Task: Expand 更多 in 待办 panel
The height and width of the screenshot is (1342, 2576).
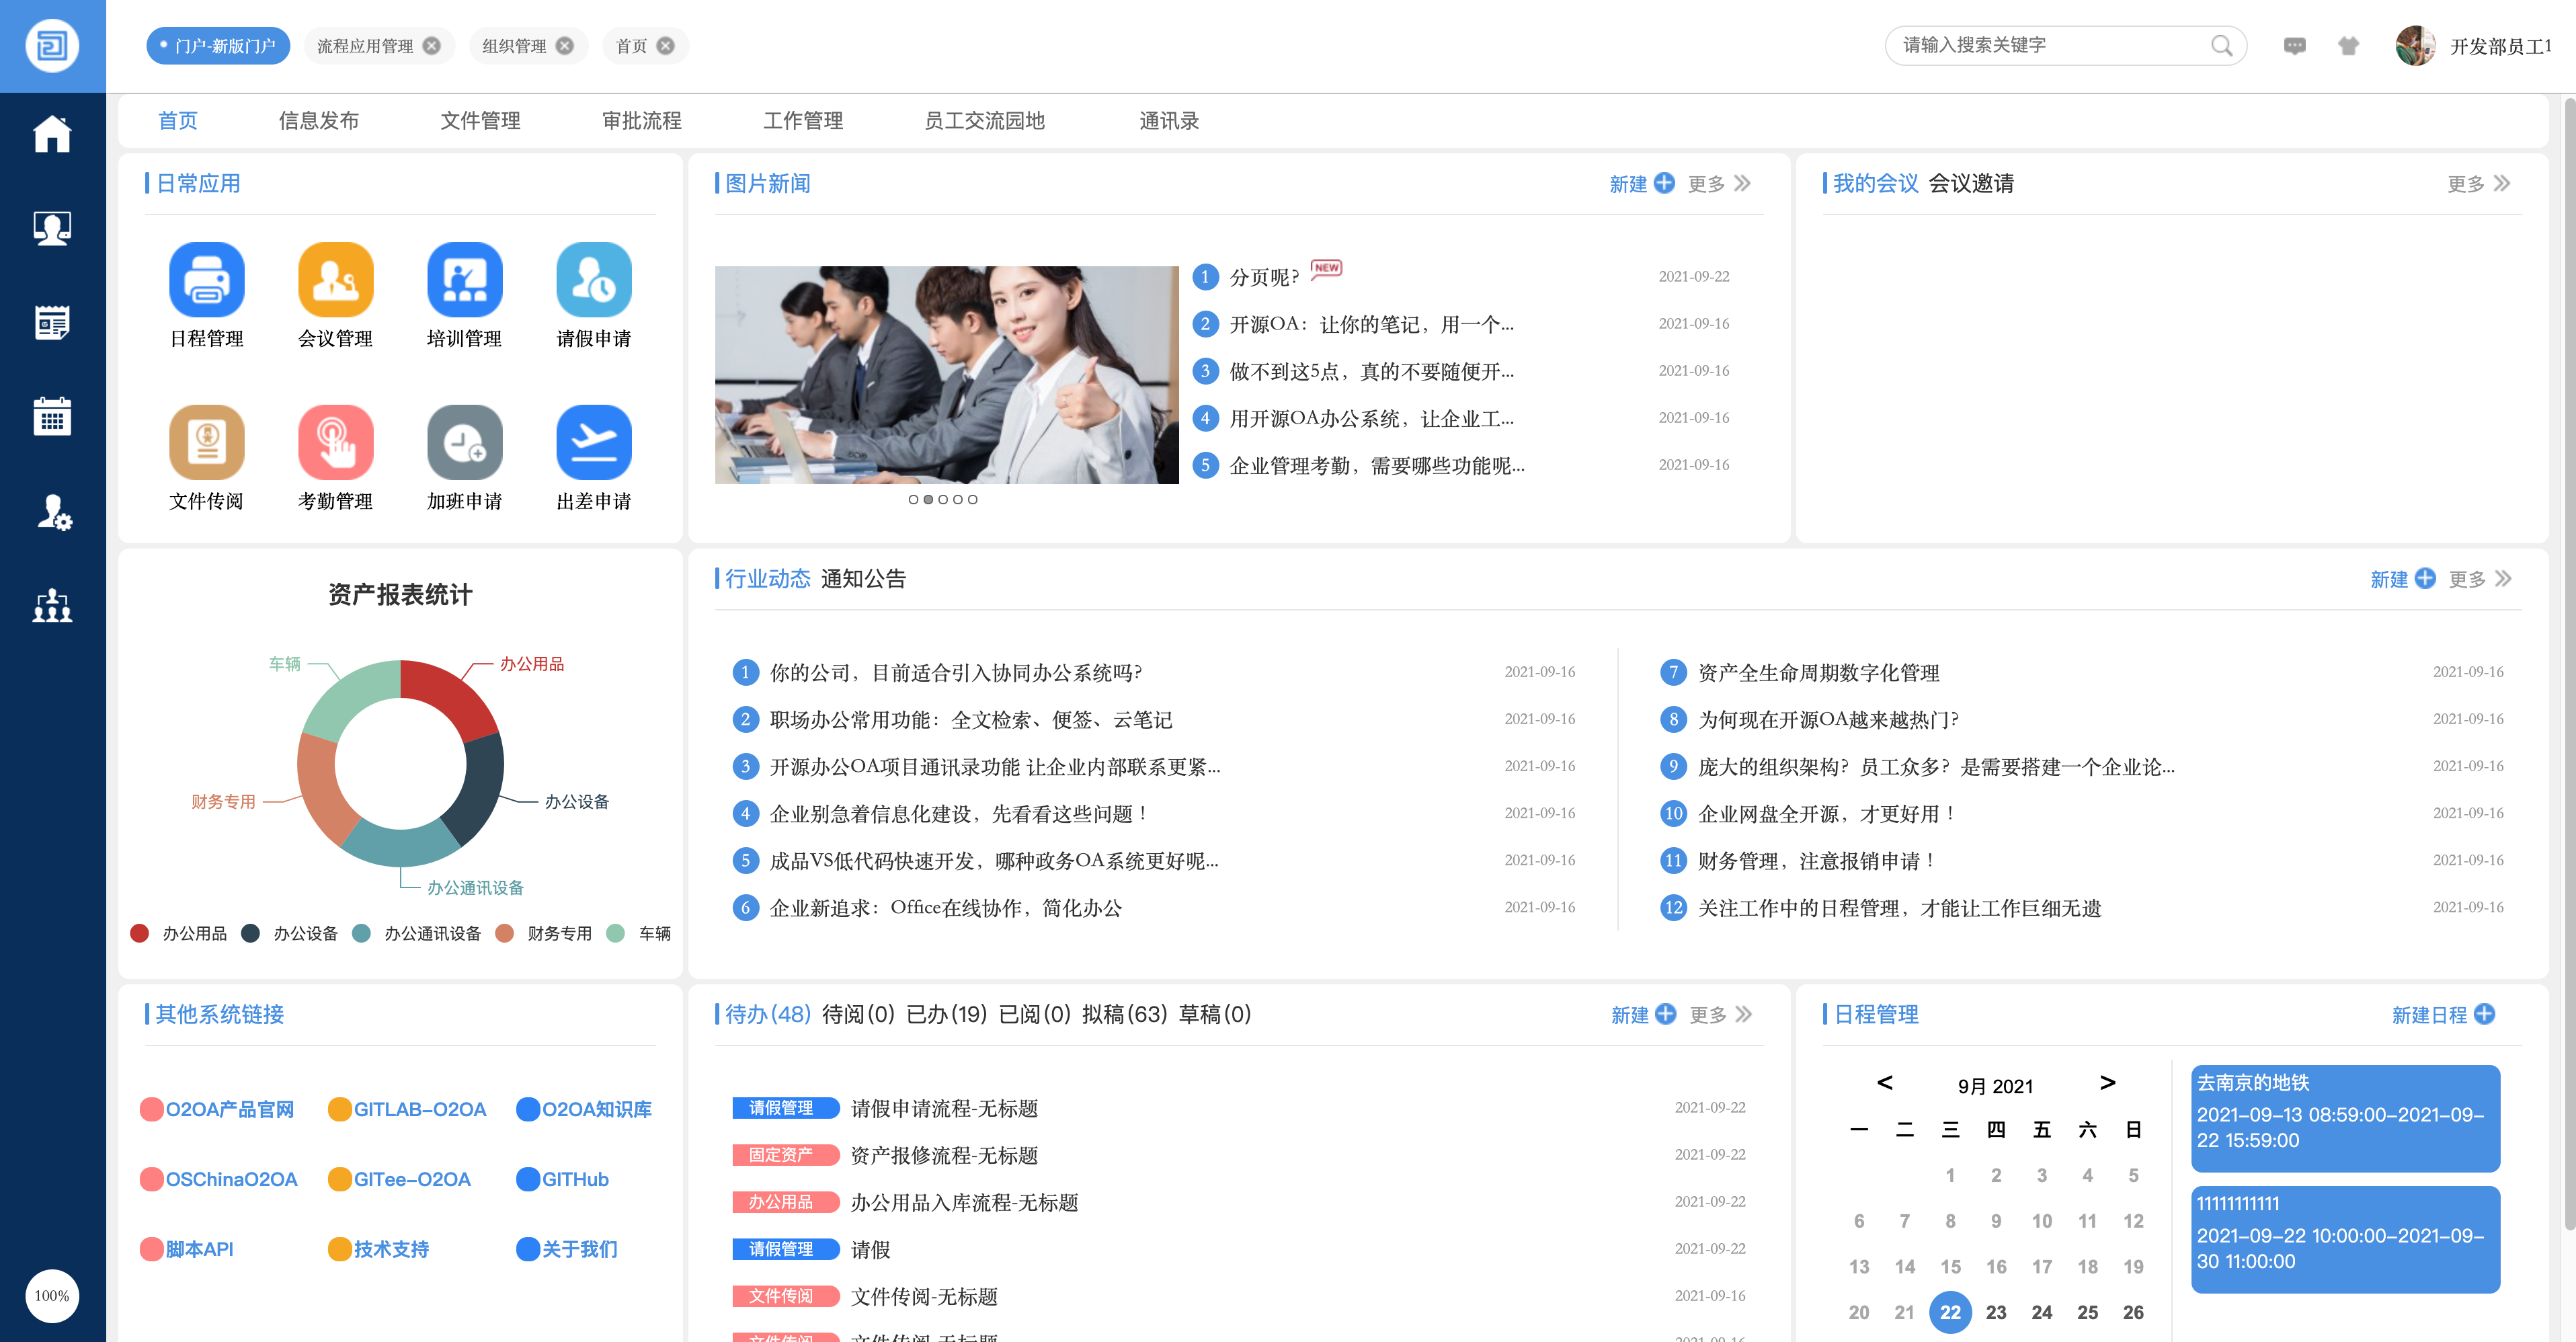Action: pos(1721,1015)
